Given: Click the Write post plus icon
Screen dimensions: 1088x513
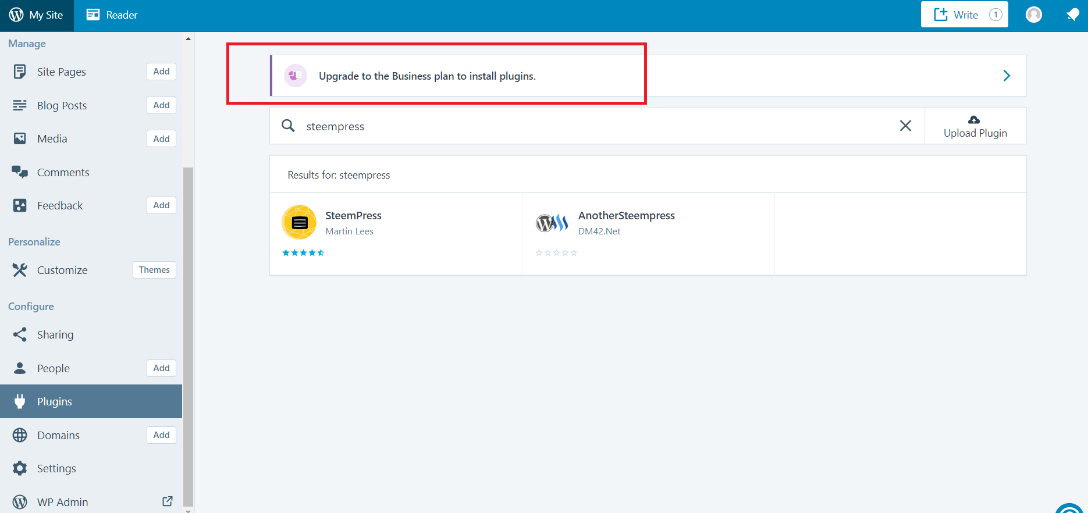Looking at the screenshot, I should pos(940,15).
